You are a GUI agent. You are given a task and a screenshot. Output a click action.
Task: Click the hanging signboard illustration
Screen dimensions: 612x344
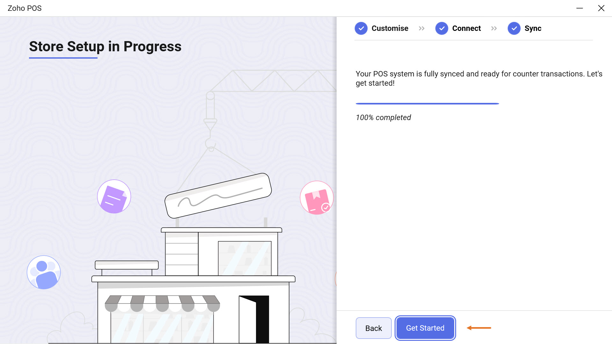pyautogui.click(x=218, y=195)
